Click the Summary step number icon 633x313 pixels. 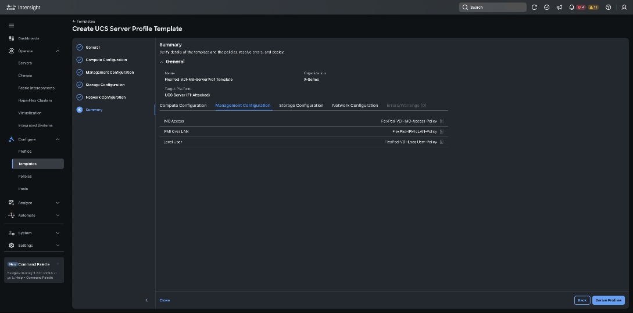[x=80, y=110]
